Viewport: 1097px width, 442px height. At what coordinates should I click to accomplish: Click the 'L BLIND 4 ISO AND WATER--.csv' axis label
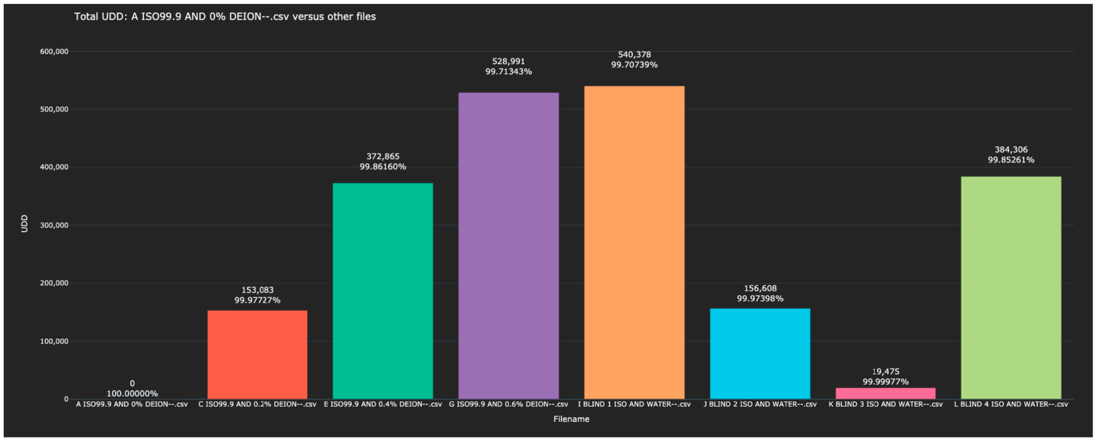(x=1011, y=404)
